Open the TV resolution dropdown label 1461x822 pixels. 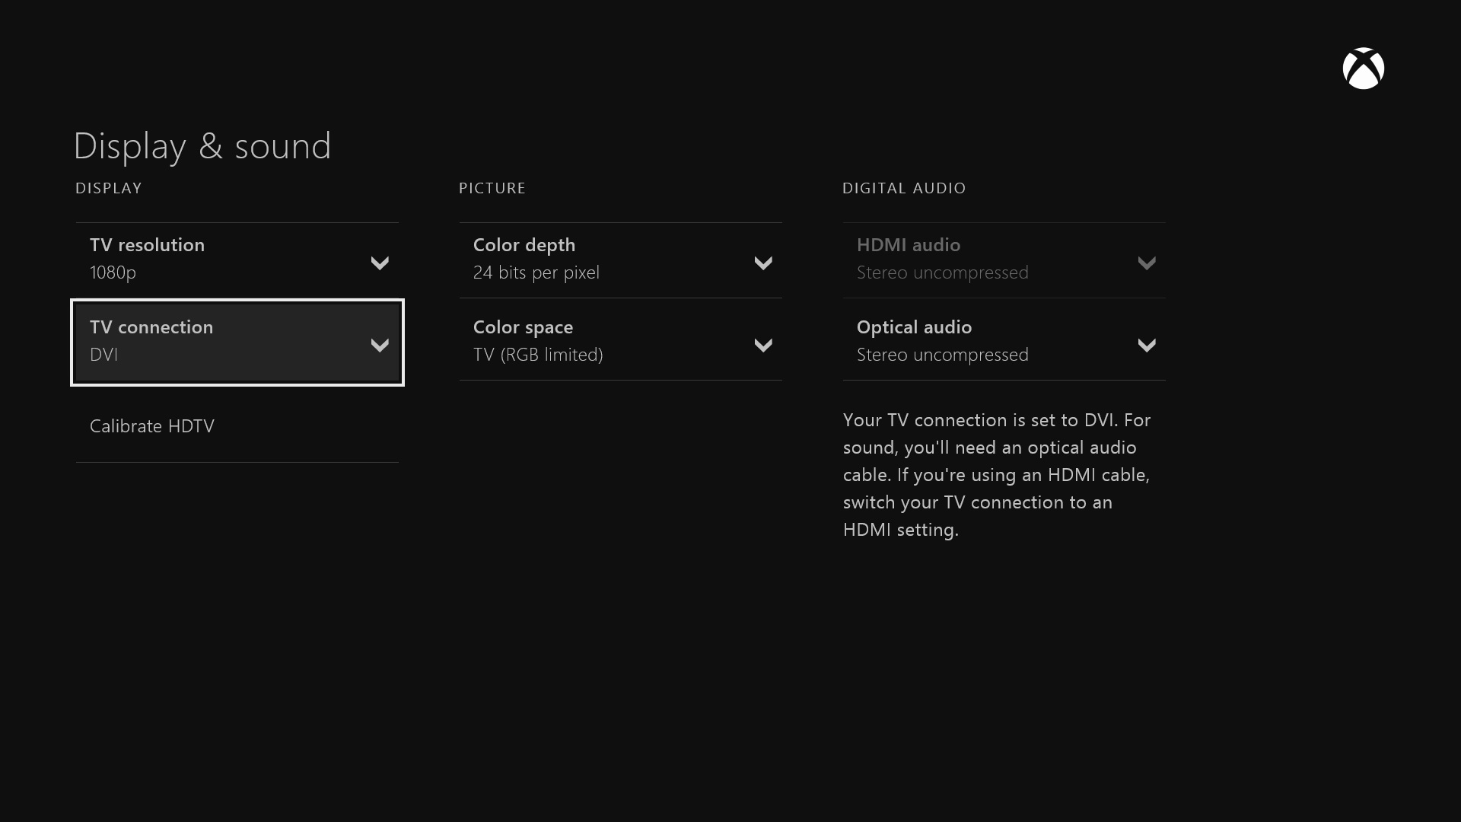(x=147, y=245)
